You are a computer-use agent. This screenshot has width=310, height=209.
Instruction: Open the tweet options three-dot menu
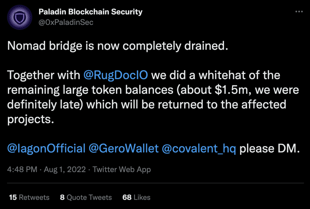[x=299, y=11]
